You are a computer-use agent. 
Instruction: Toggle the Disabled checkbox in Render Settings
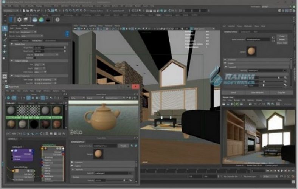coord(35,58)
